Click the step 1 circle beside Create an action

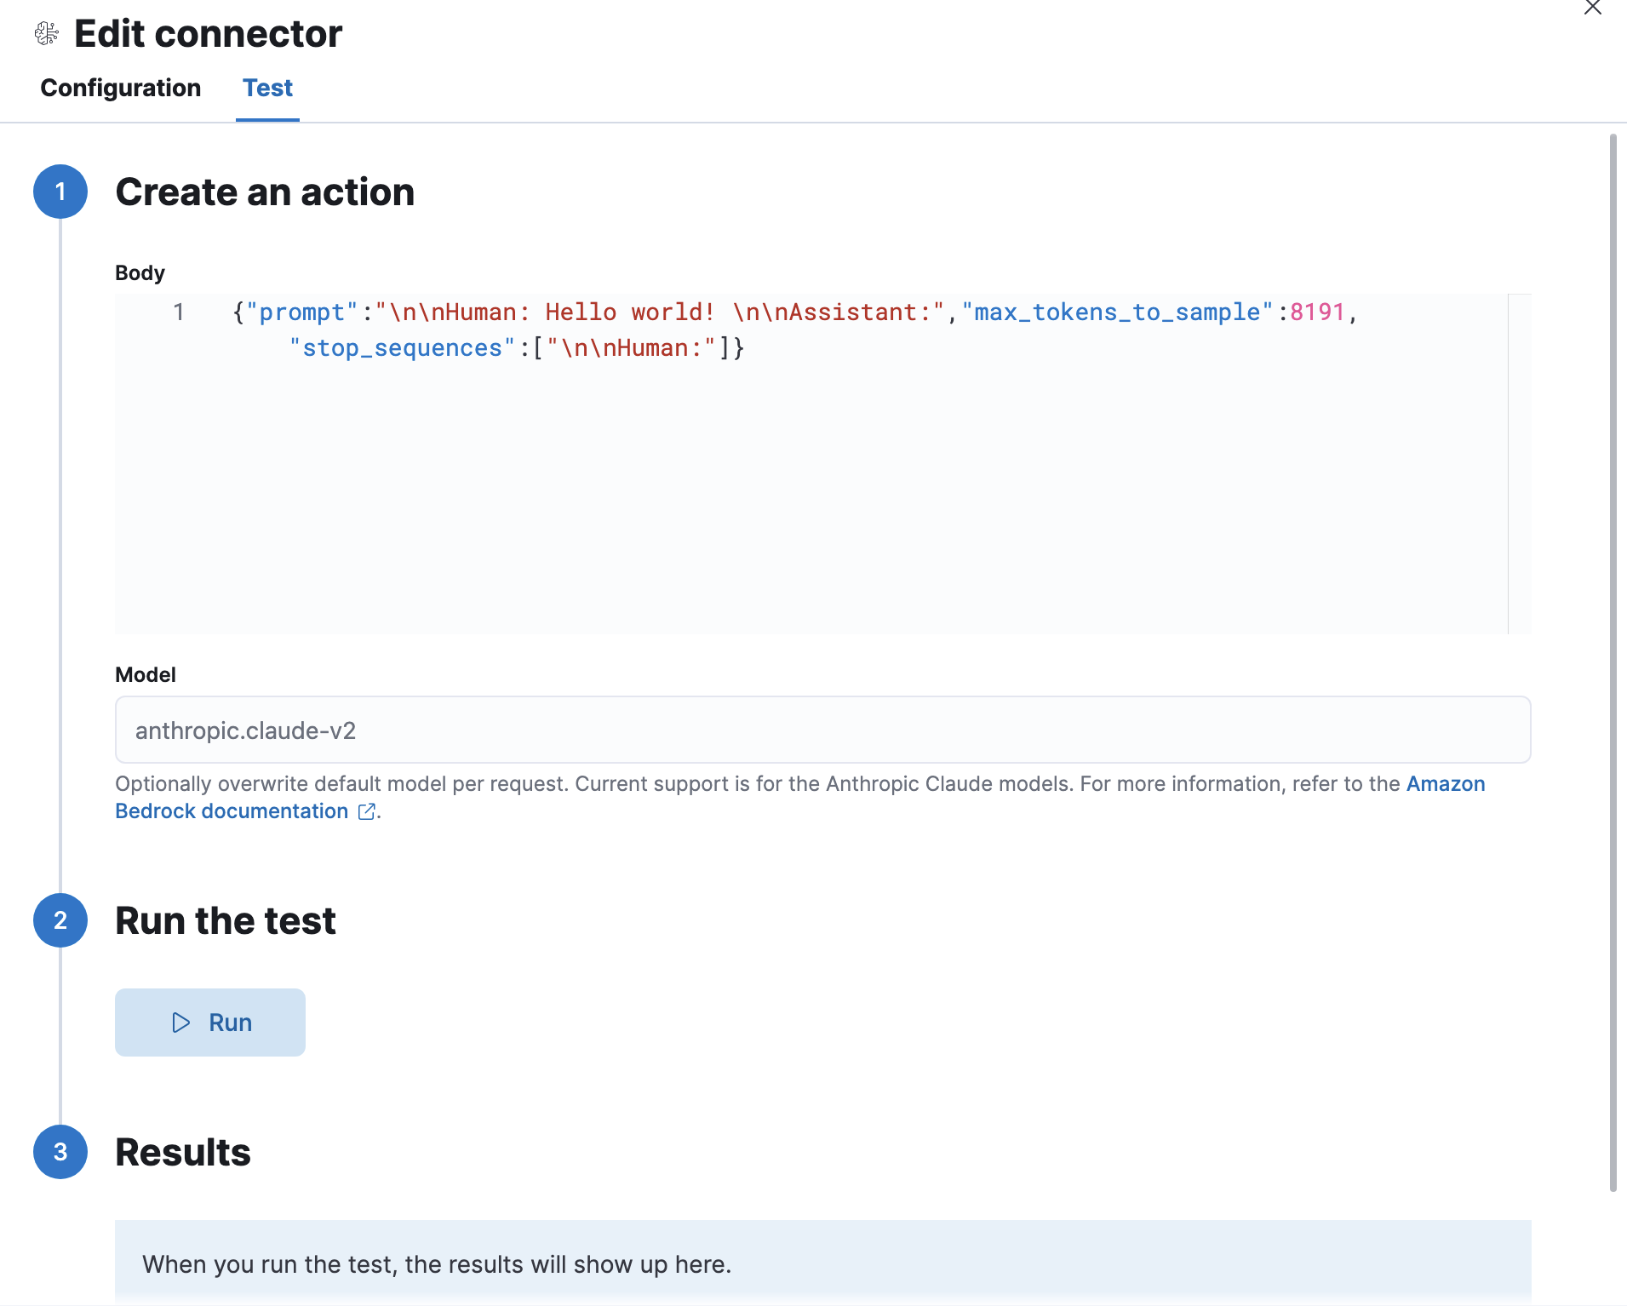60,192
